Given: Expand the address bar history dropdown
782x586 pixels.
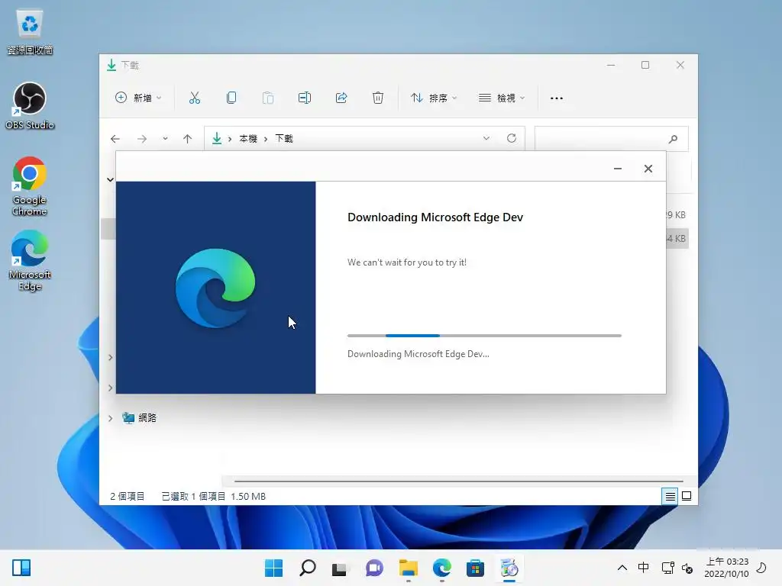Looking at the screenshot, I should [x=486, y=138].
